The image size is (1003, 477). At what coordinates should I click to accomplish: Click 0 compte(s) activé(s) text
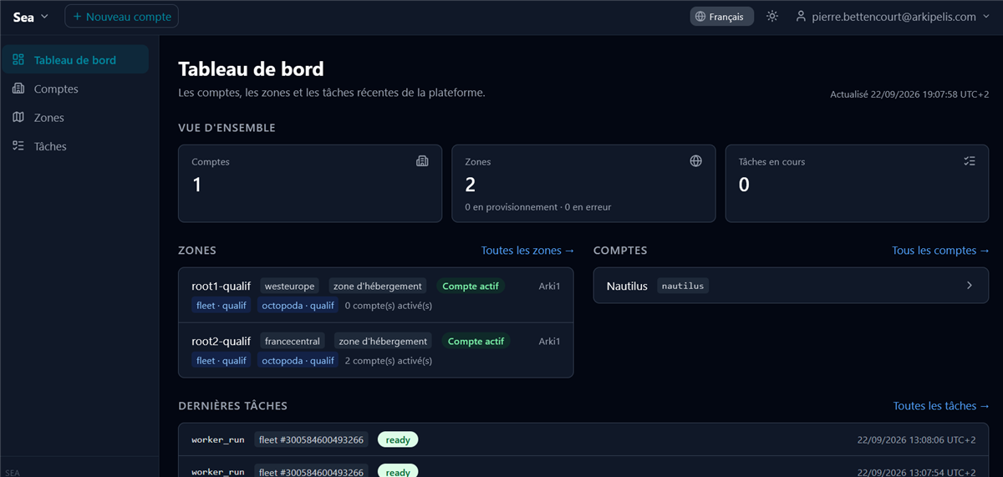pos(389,306)
